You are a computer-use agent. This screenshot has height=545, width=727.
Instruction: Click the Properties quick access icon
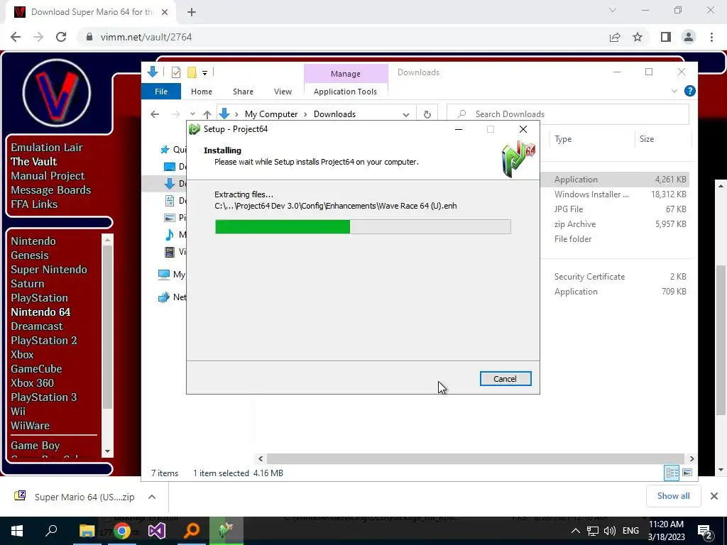pos(176,72)
